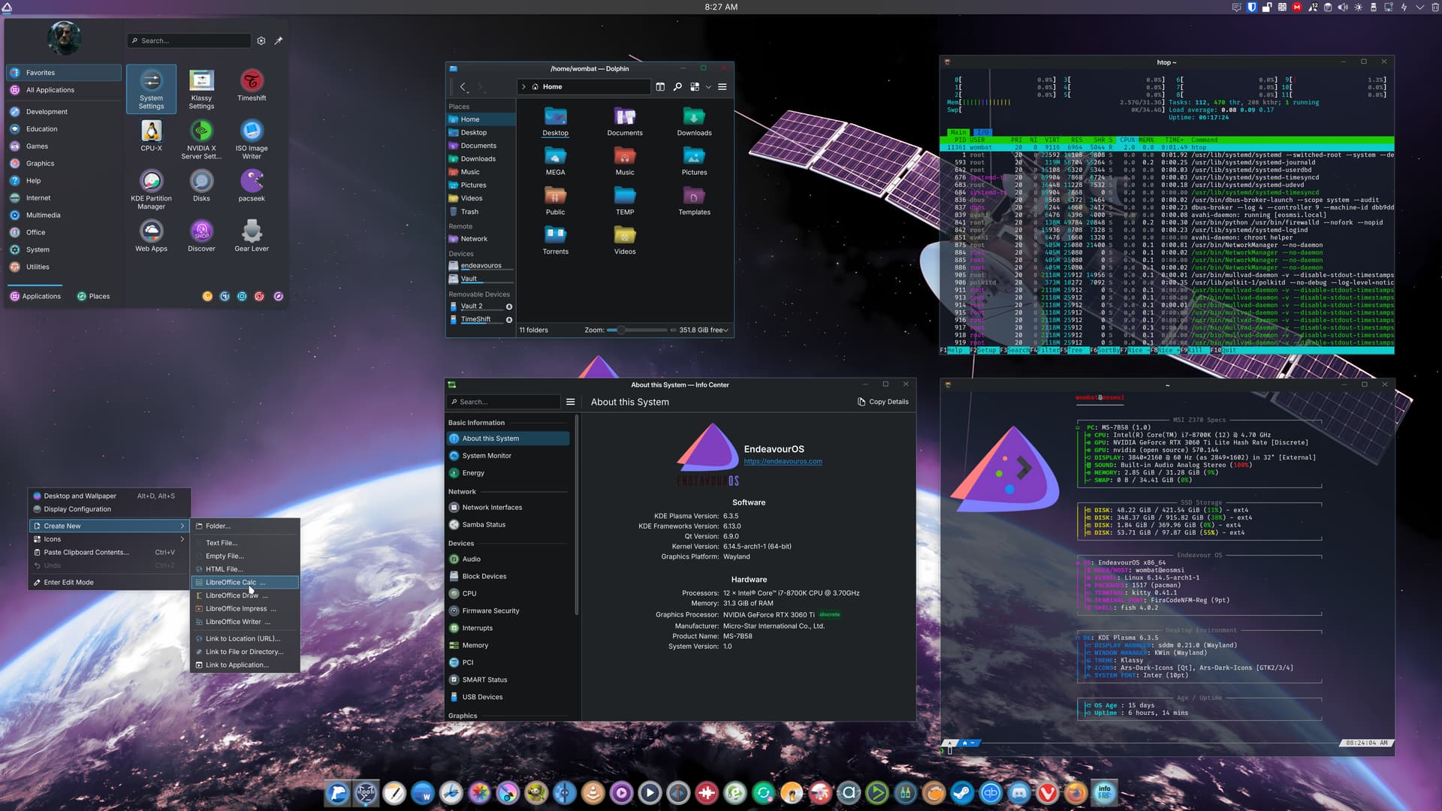Click the Steam icon in the dock

coord(962,793)
